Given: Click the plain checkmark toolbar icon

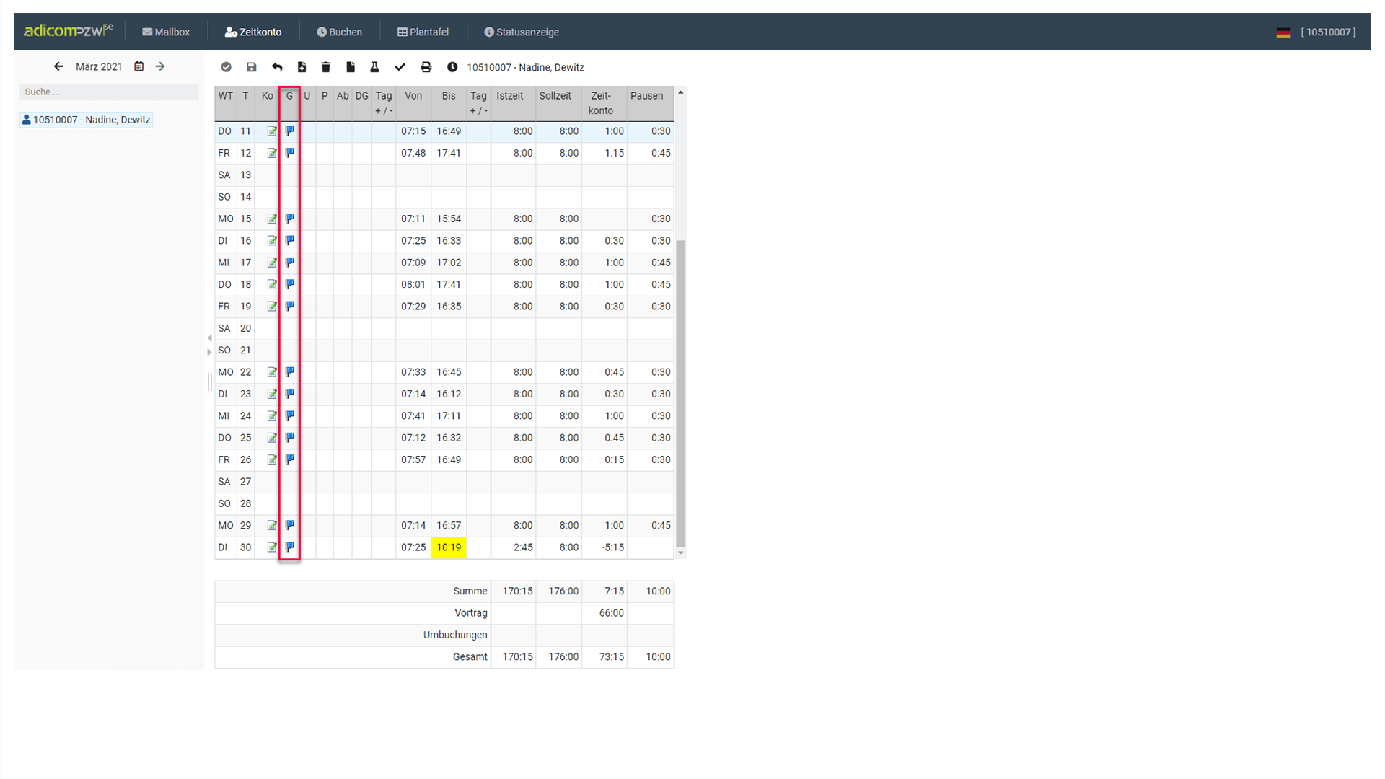Looking at the screenshot, I should point(400,67).
